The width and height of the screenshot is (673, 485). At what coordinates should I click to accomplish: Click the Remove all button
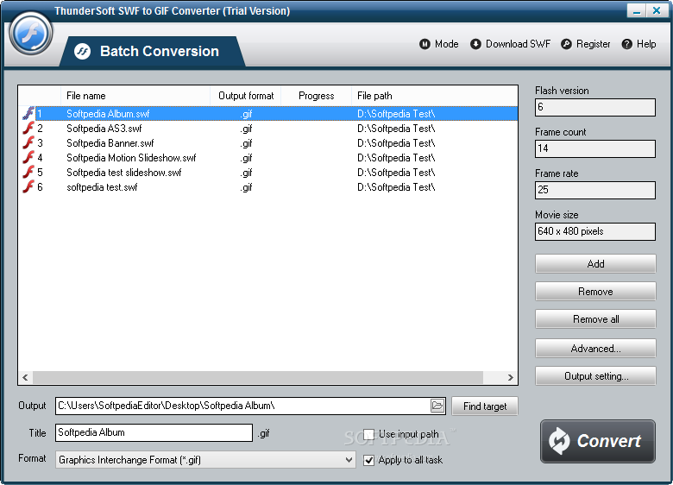(595, 319)
